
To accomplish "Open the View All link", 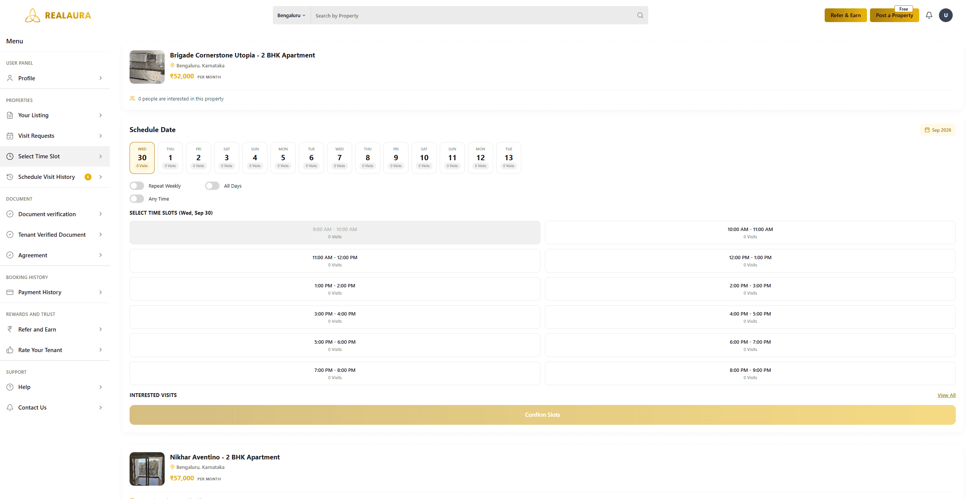I will (946, 395).
